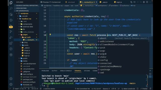Select cpuUsage suggestion

click(123, 69)
